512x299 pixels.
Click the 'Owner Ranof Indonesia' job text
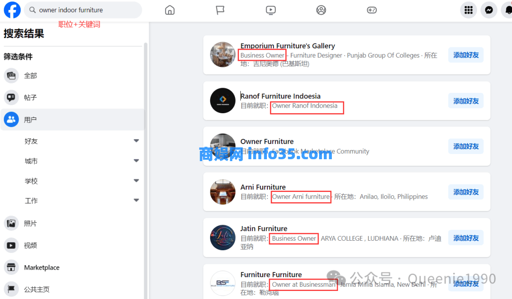click(x=305, y=106)
